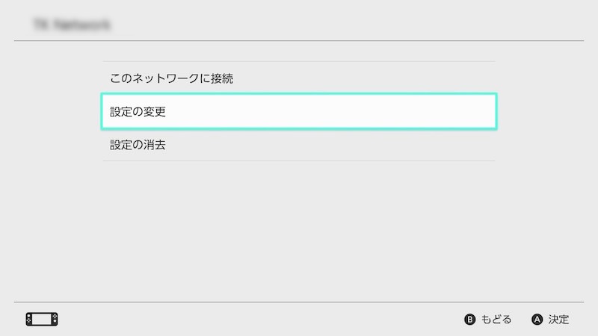
Task: Click the cyan-outlined selected list item
Action: click(299, 111)
